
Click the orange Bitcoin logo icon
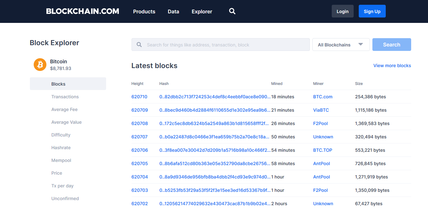(x=40, y=65)
